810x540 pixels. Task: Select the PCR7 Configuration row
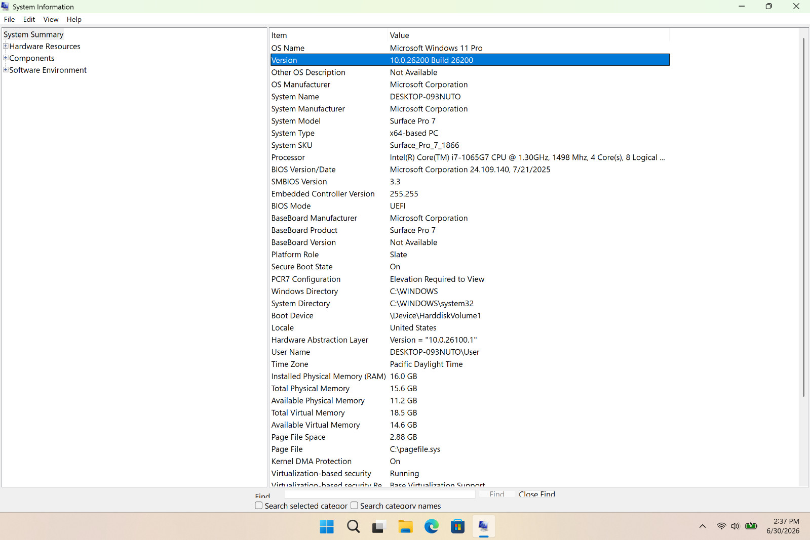pos(470,279)
